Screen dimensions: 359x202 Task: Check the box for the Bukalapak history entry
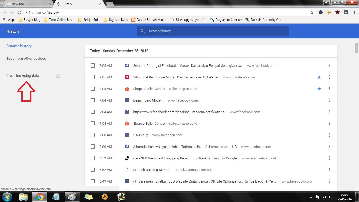tap(93, 77)
